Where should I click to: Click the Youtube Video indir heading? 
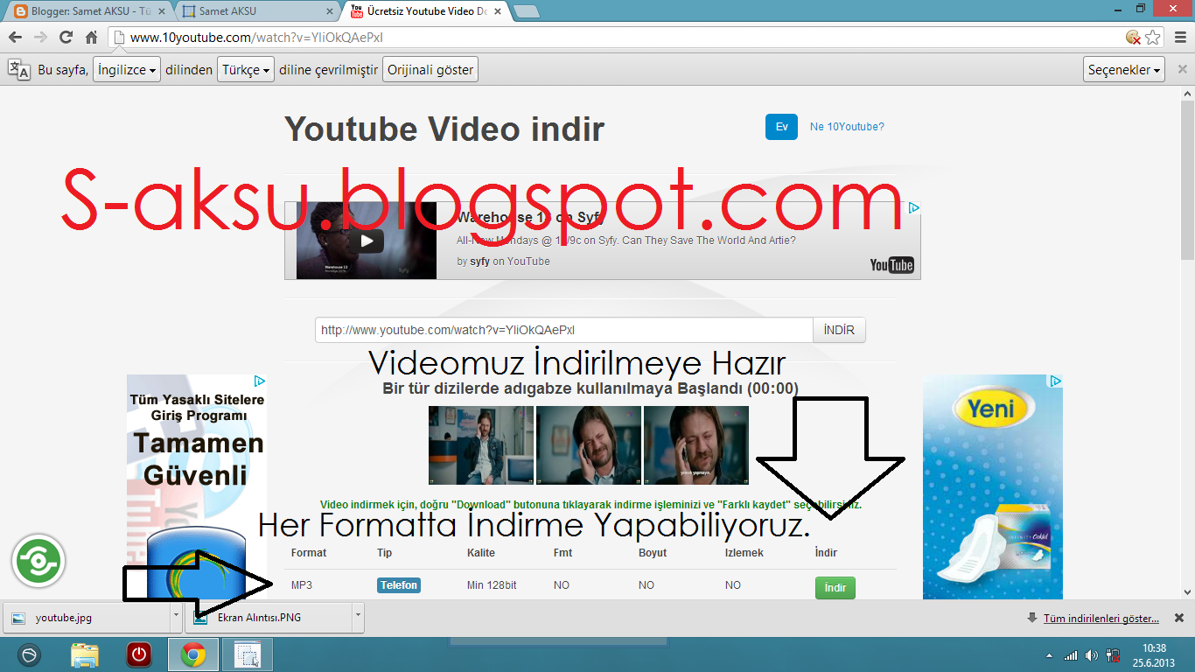[x=444, y=129]
